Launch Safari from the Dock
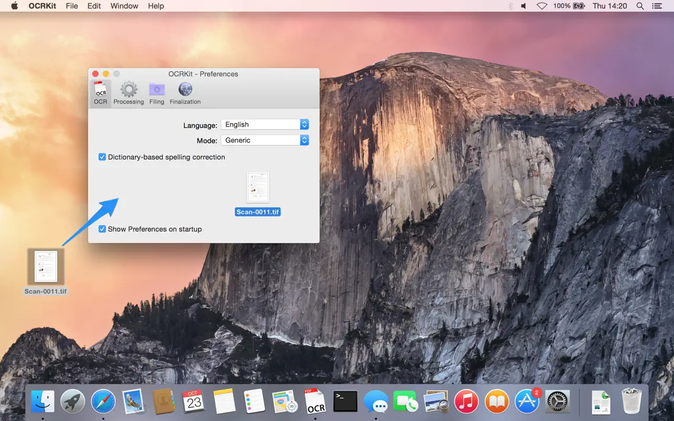The image size is (674, 421). (x=103, y=402)
